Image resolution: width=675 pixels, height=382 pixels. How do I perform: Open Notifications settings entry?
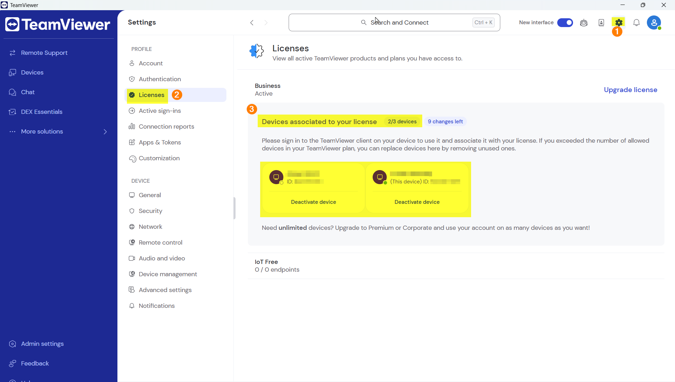(176, 306)
